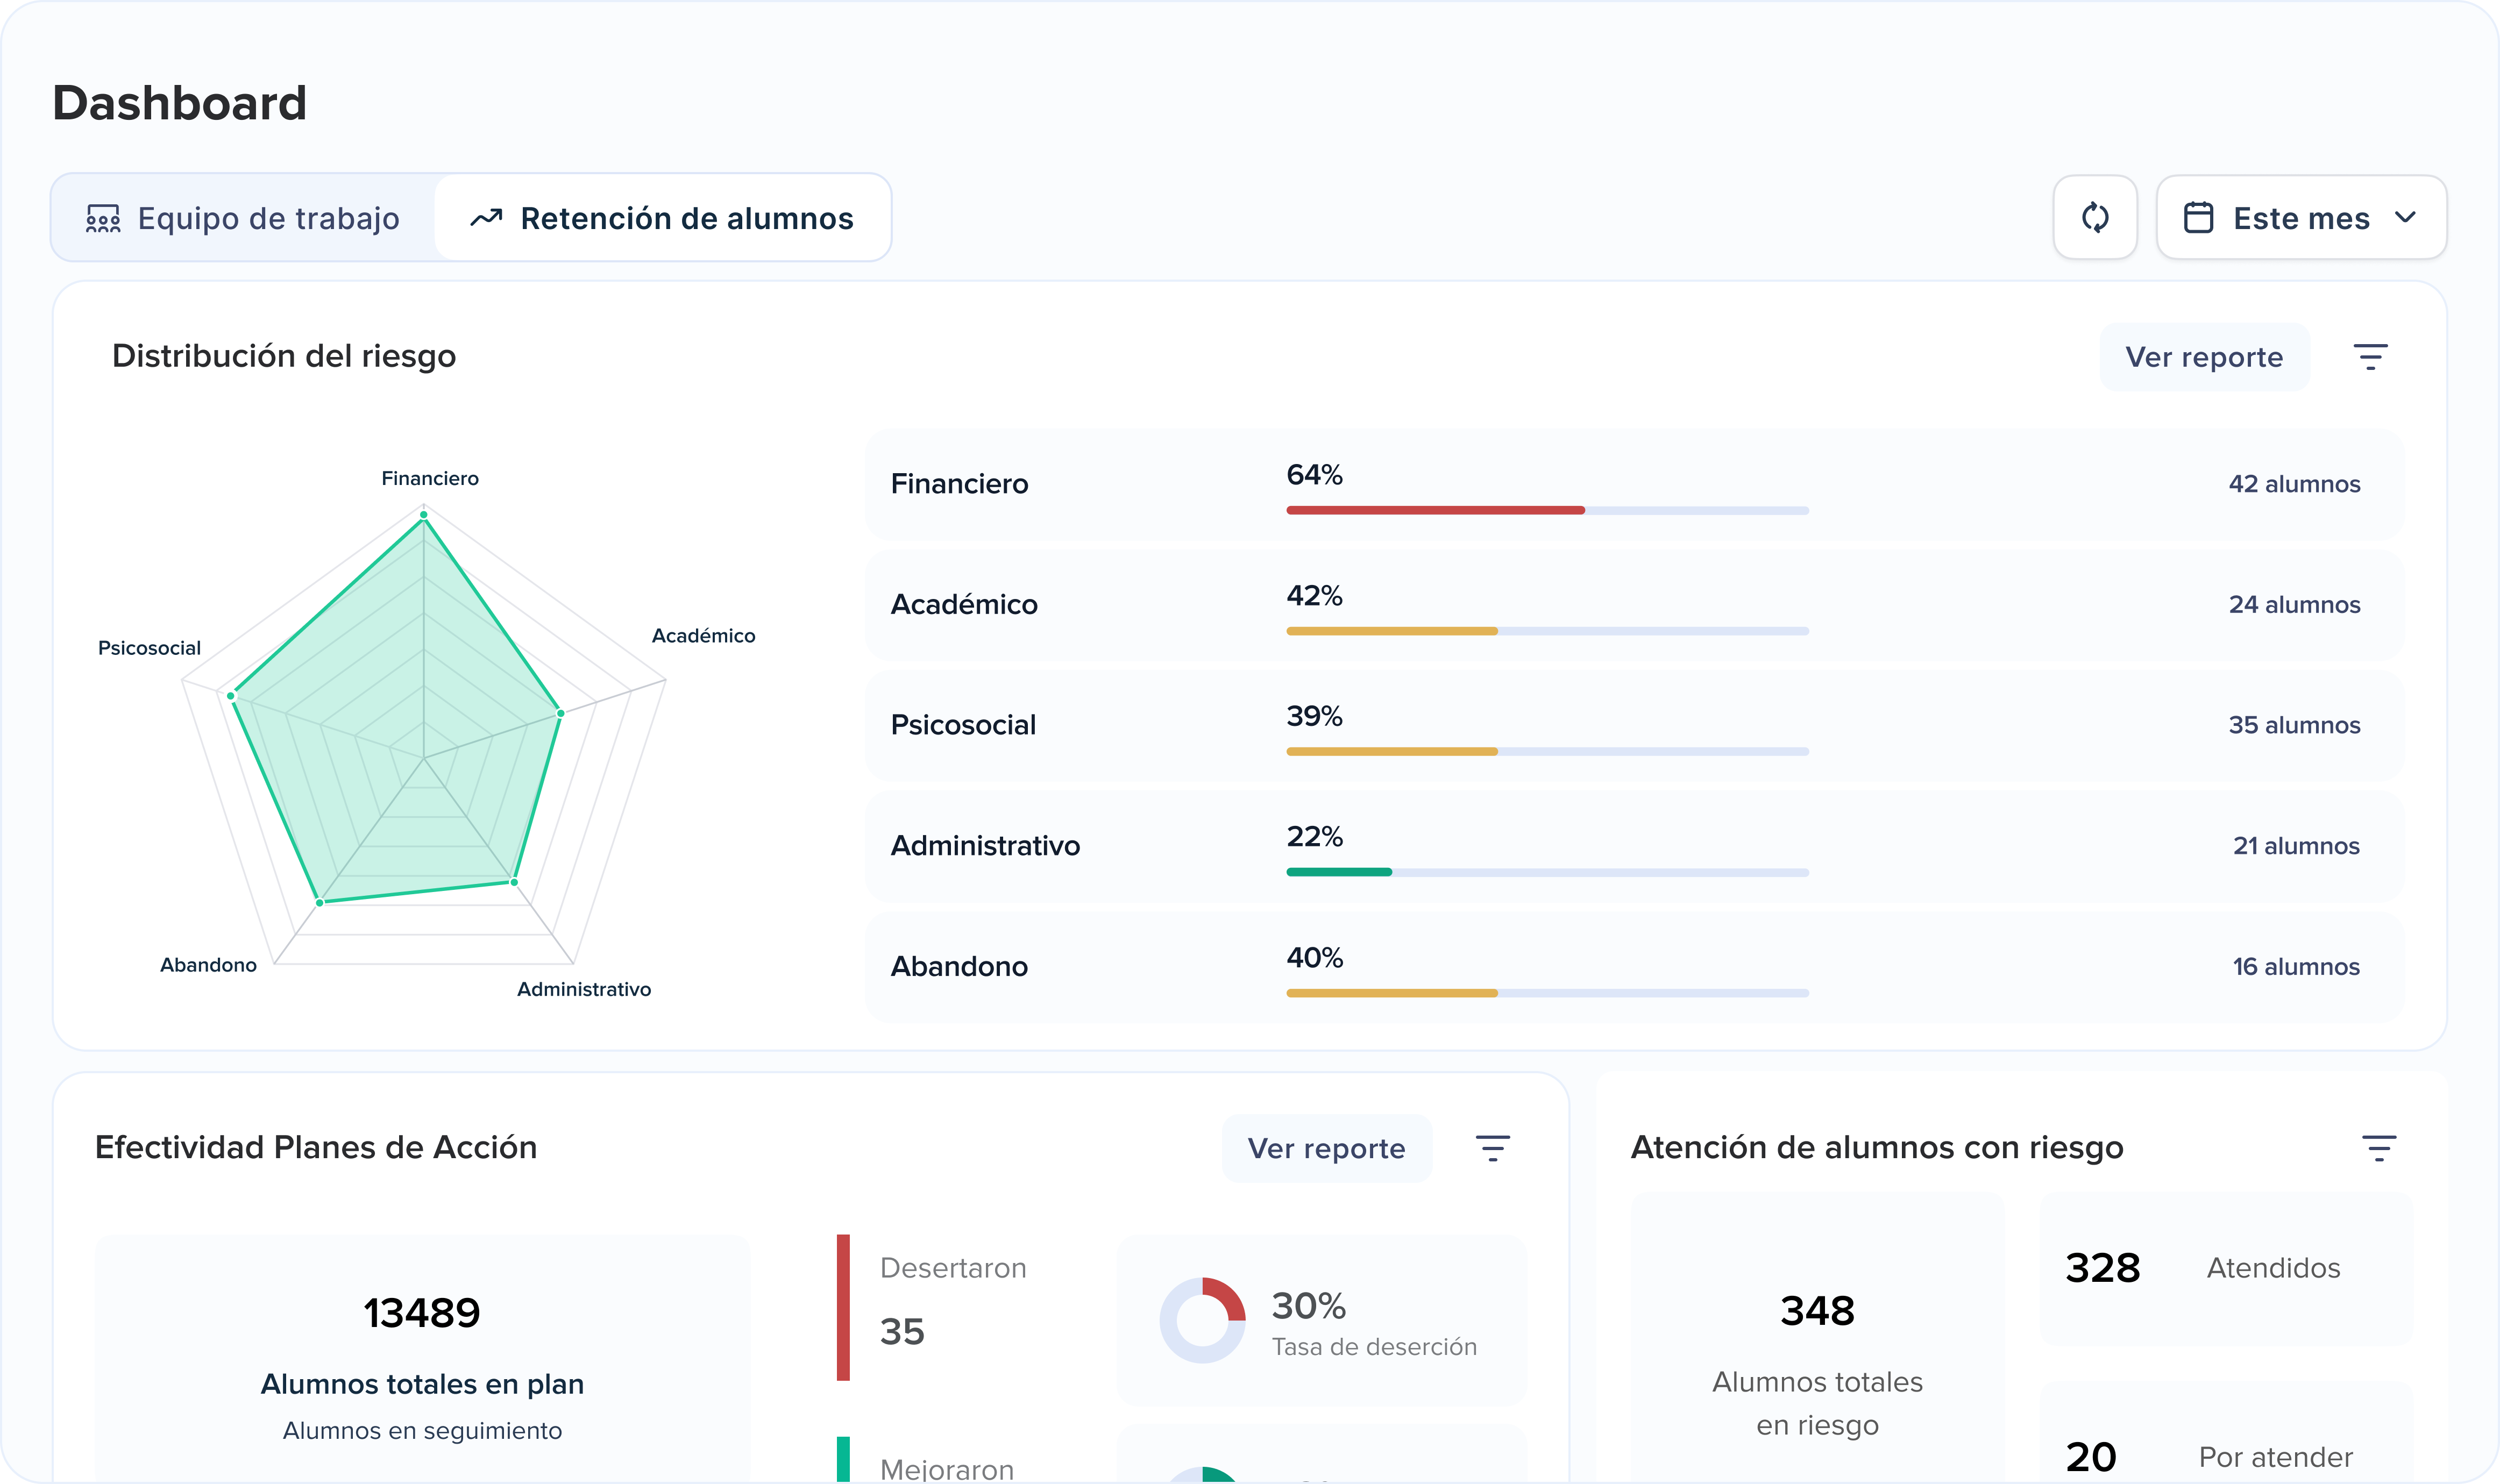The image size is (2500, 1484).
Task: Switch to Equipo de trabajo tab
Action: click(x=243, y=218)
